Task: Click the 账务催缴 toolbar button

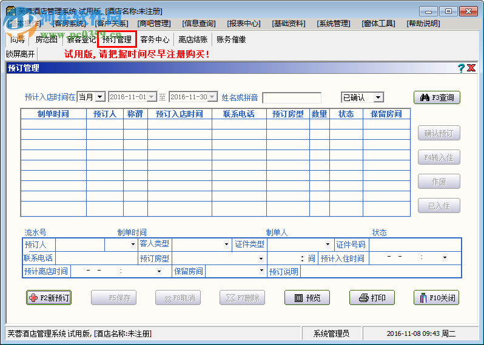Action: click(231, 39)
